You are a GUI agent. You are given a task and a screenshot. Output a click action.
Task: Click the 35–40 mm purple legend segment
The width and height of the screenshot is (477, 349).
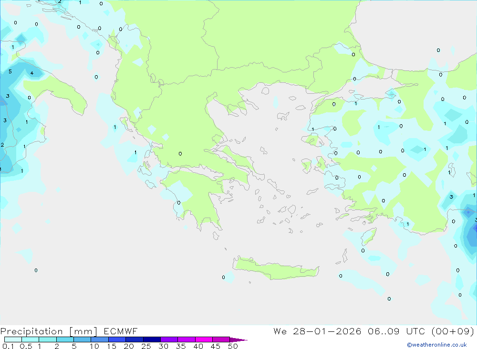coord(186,339)
